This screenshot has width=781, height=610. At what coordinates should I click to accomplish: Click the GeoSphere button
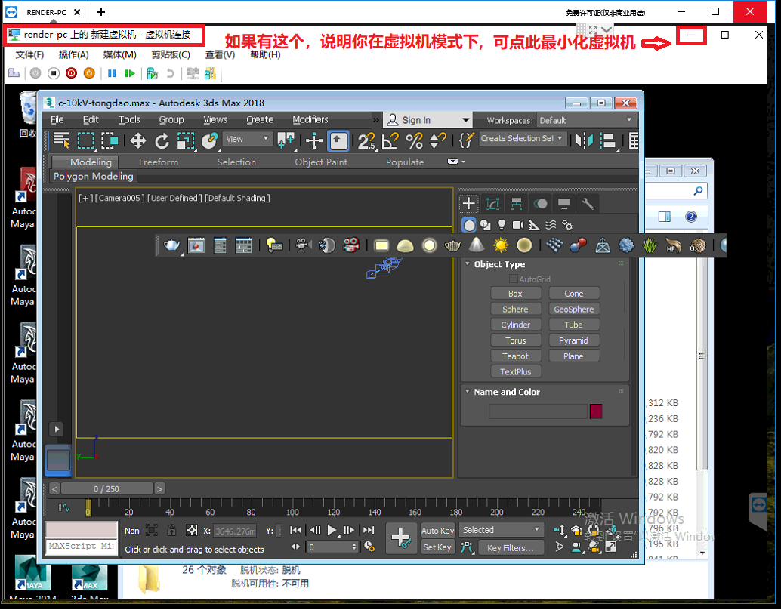tap(574, 310)
